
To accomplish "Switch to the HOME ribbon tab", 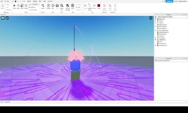I will point(23,1).
